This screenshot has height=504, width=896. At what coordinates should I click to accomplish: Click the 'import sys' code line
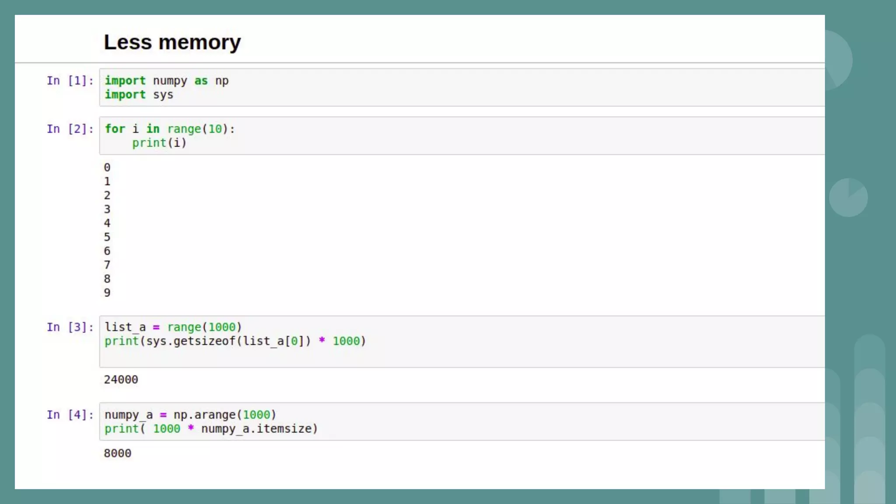pos(139,95)
